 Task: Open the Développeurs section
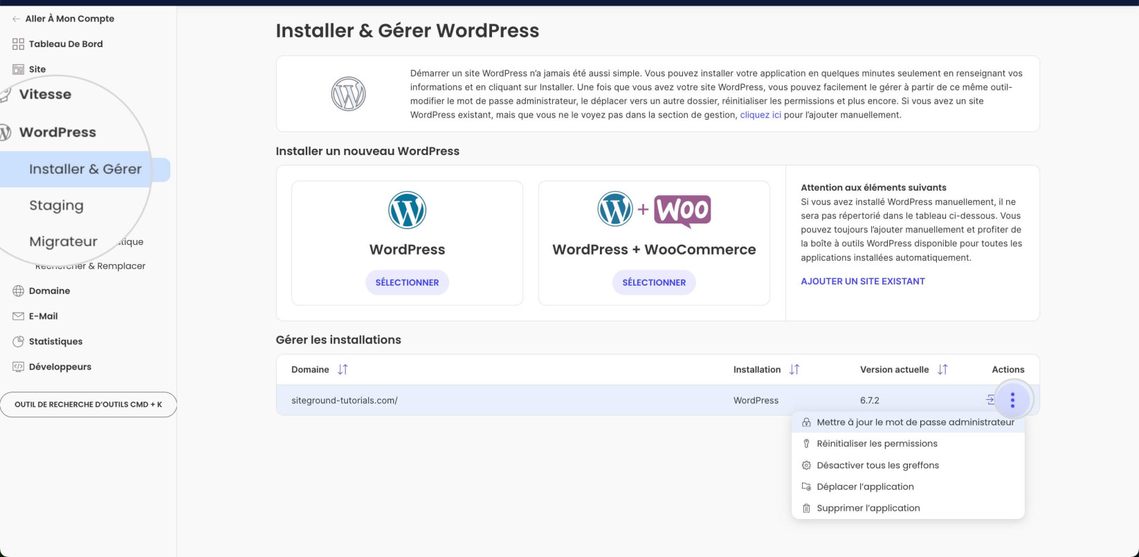[60, 367]
